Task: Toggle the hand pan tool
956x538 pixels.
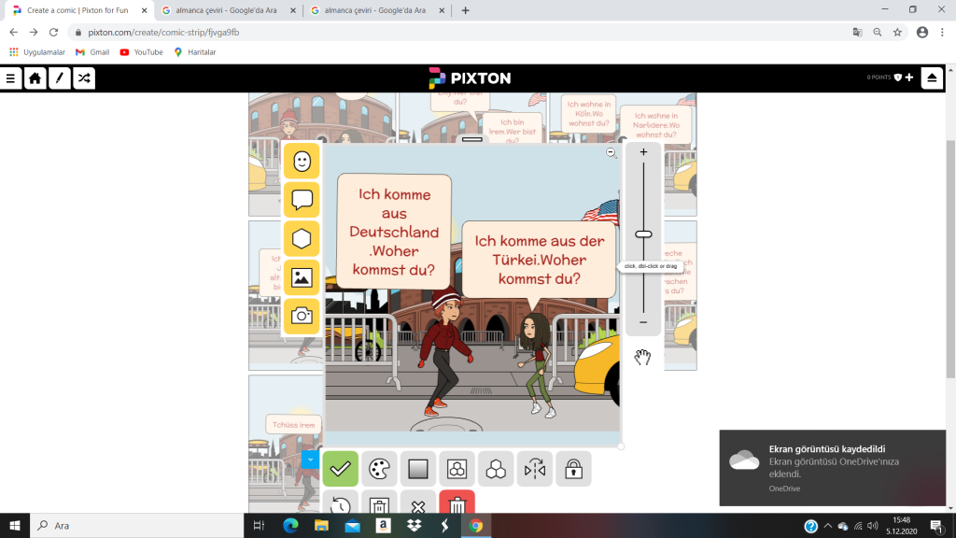Action: point(642,357)
